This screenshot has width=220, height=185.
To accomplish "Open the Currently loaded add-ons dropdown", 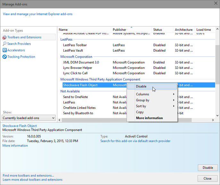I will coord(29,118).
